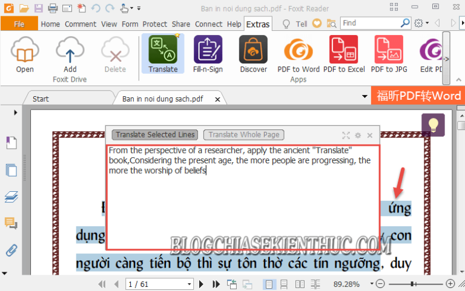Zoom out with the minus button
This screenshot has width=465, height=291.
pyautogui.click(x=380, y=284)
